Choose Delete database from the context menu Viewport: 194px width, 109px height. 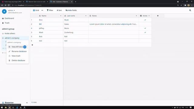18,61
